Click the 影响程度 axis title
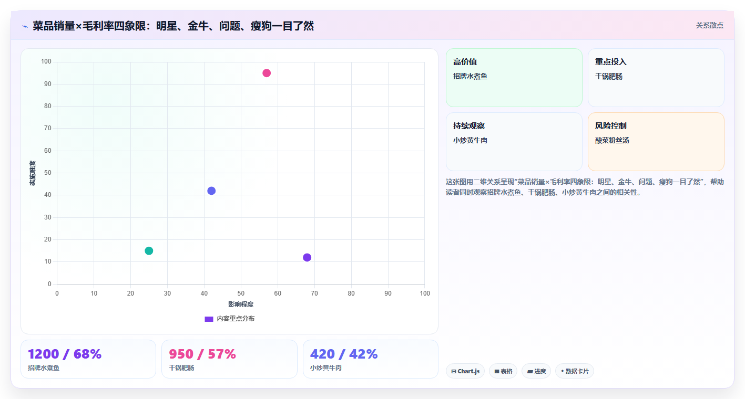Viewport: 745px width, 399px height. [x=241, y=304]
